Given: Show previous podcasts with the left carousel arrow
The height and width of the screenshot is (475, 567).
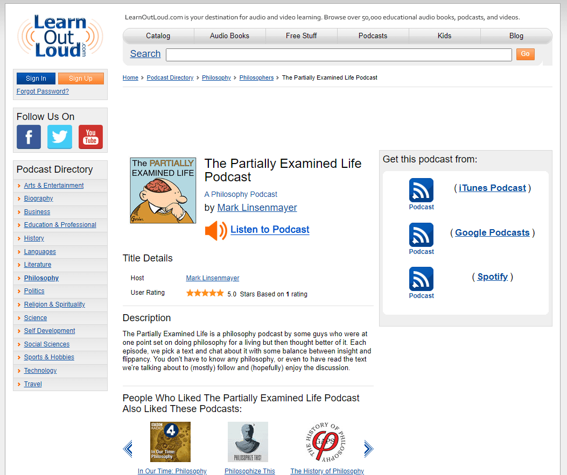Looking at the screenshot, I should click(x=128, y=449).
